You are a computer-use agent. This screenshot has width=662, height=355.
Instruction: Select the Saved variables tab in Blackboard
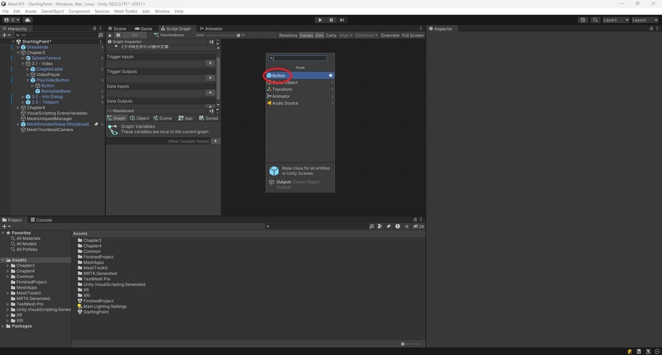point(209,118)
